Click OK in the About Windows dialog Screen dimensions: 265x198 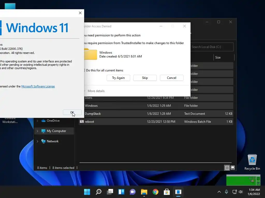72,112
